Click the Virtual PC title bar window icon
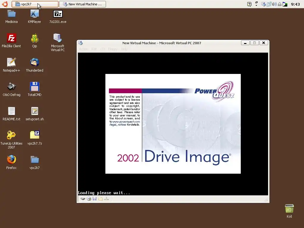The width and height of the screenshot is (304, 228). coord(80,43)
